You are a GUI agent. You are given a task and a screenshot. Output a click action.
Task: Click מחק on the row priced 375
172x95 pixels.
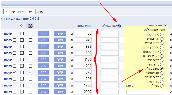coord(44,72)
